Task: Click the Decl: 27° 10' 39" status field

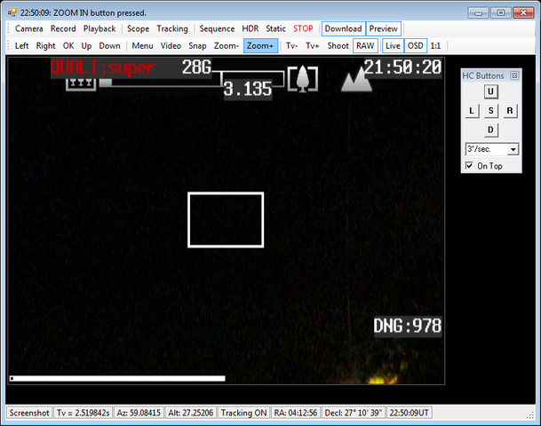Action: click(354, 413)
